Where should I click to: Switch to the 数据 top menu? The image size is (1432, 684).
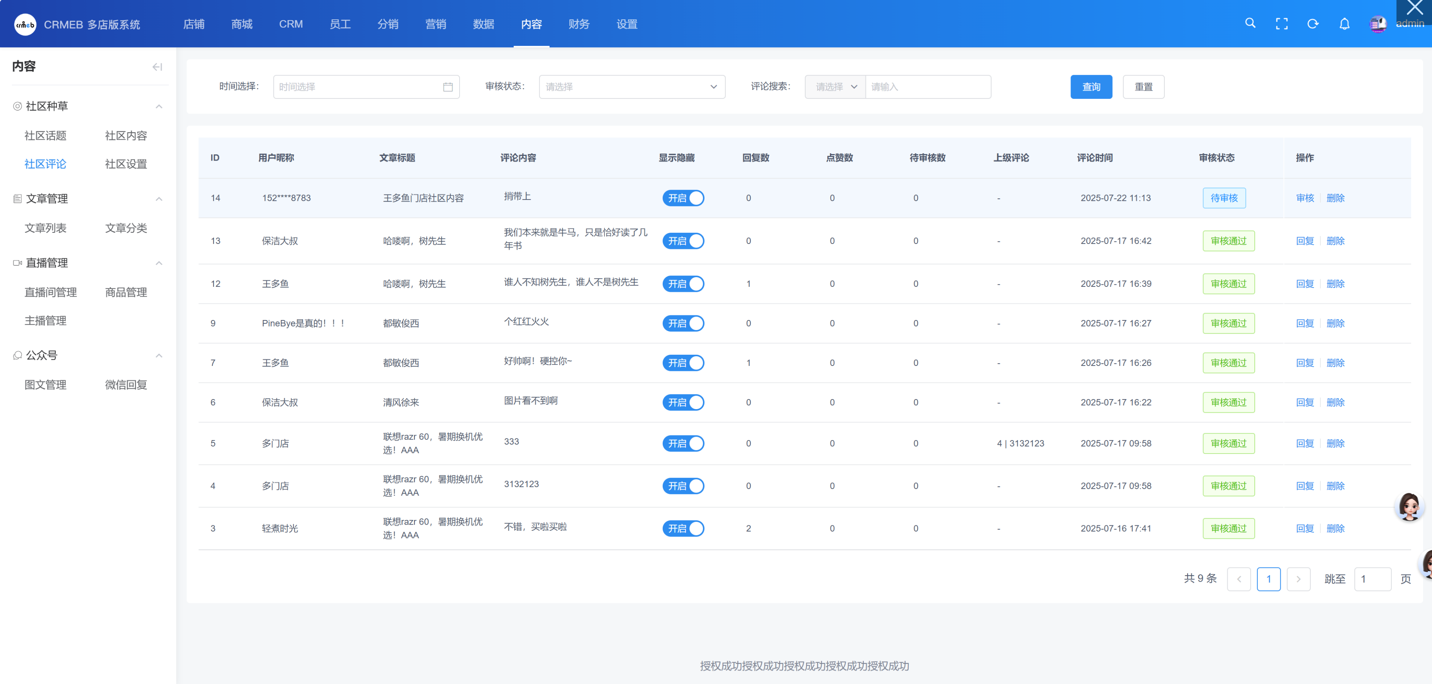[483, 24]
